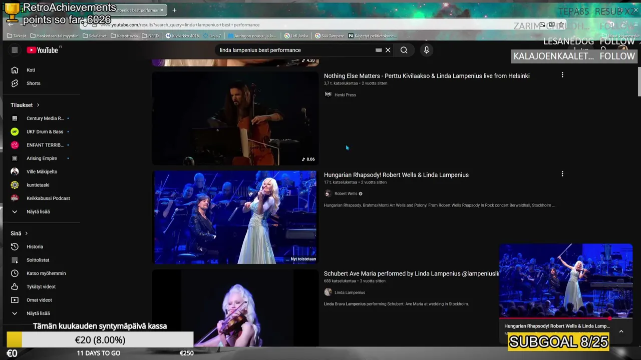This screenshot has height=360, width=641.
Task: Go to YouTube home via logo
Action: (43, 50)
